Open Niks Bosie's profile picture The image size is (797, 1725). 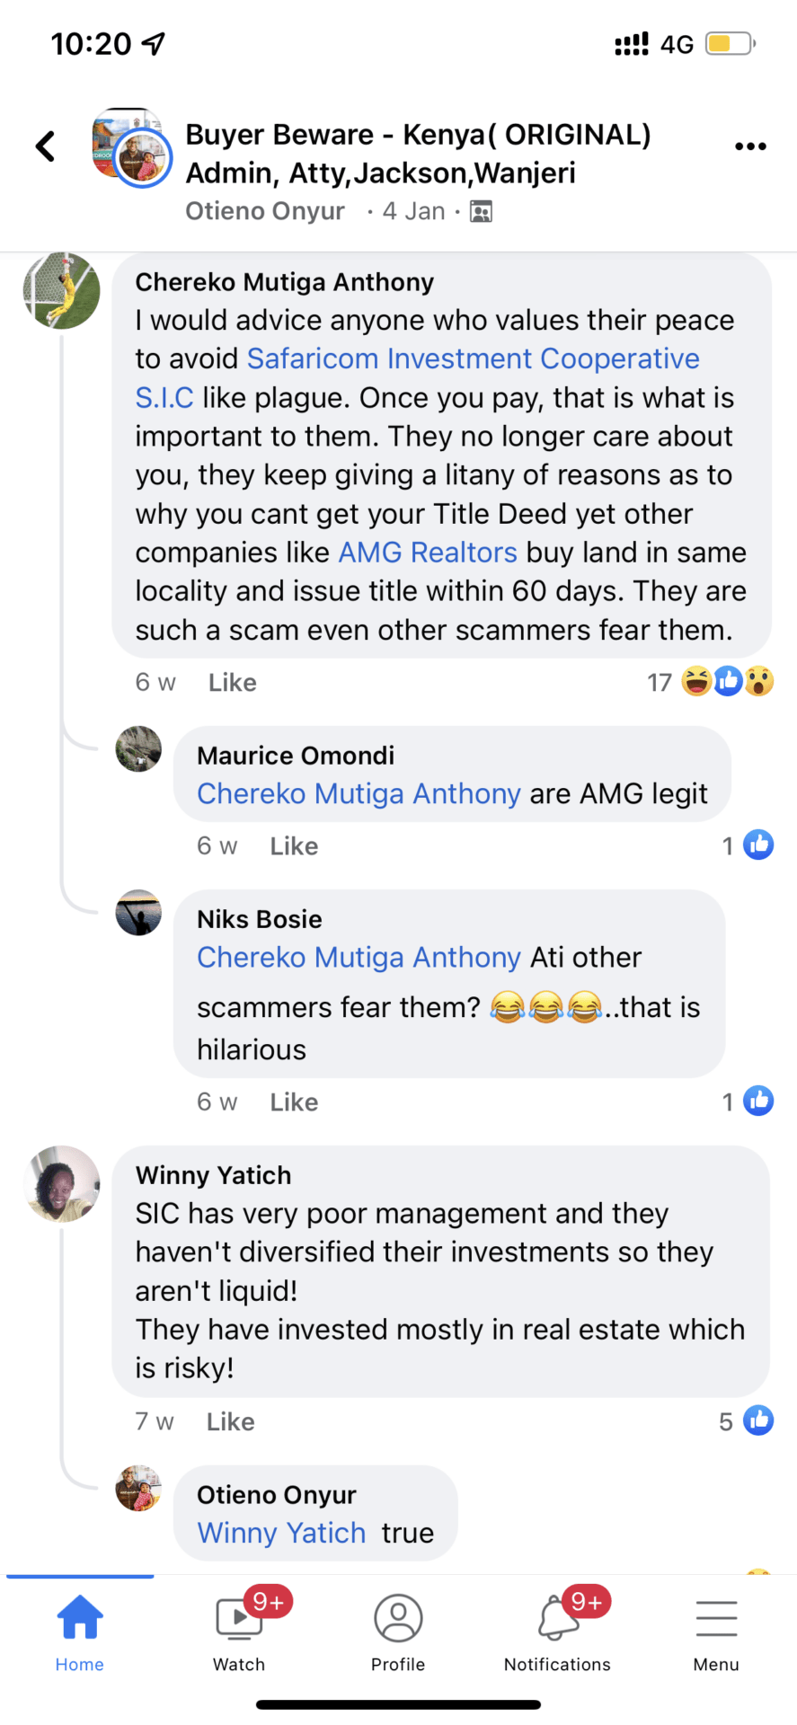pyautogui.click(x=138, y=913)
